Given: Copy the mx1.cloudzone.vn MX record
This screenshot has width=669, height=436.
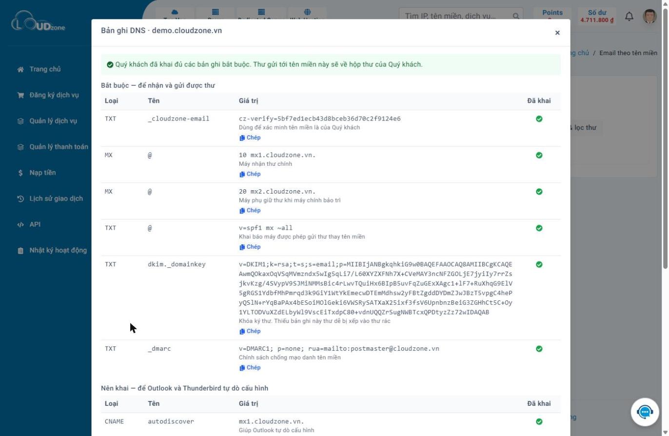Looking at the screenshot, I should pos(250,174).
